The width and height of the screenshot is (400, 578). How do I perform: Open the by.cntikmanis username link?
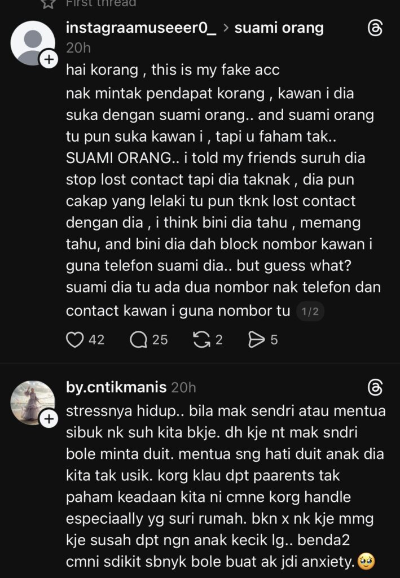tap(116, 387)
